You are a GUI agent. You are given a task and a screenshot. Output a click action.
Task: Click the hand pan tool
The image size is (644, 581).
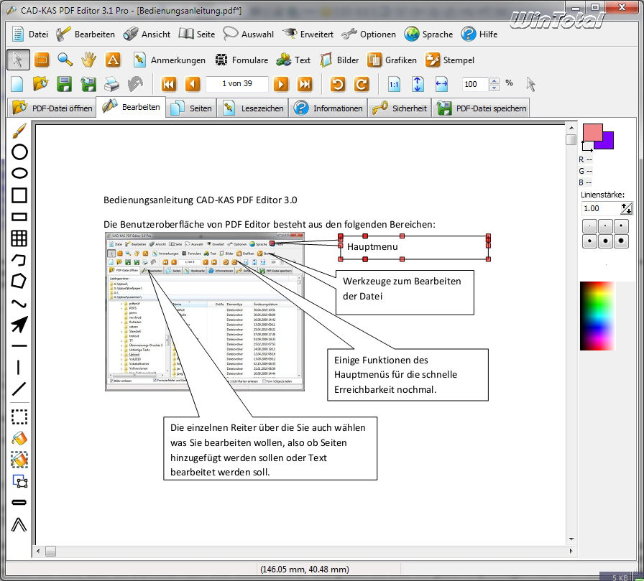[88, 60]
